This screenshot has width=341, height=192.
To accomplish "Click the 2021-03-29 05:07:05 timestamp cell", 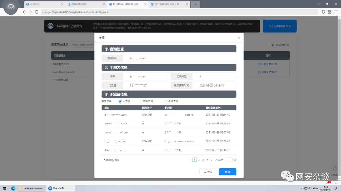I will coord(218,132).
